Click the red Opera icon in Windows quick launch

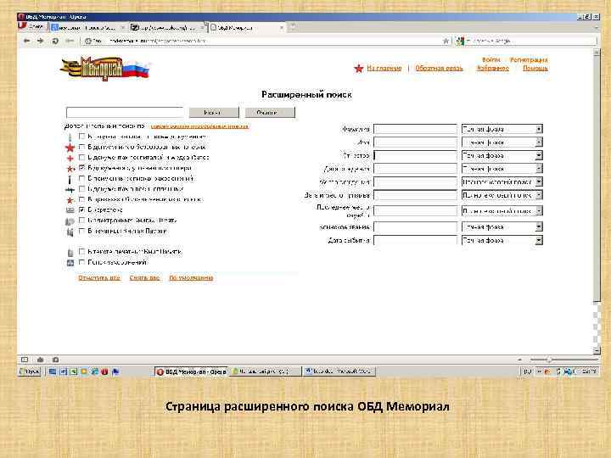point(104,371)
